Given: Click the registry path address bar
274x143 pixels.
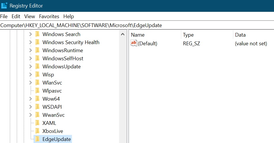Looking at the screenshot, I should pos(137,25).
